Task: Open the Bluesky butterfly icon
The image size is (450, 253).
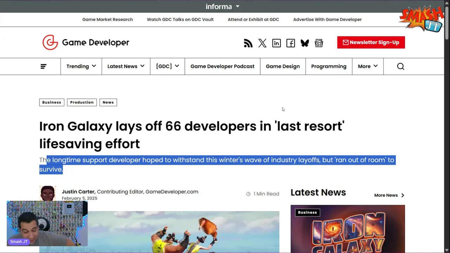Action: [x=305, y=43]
